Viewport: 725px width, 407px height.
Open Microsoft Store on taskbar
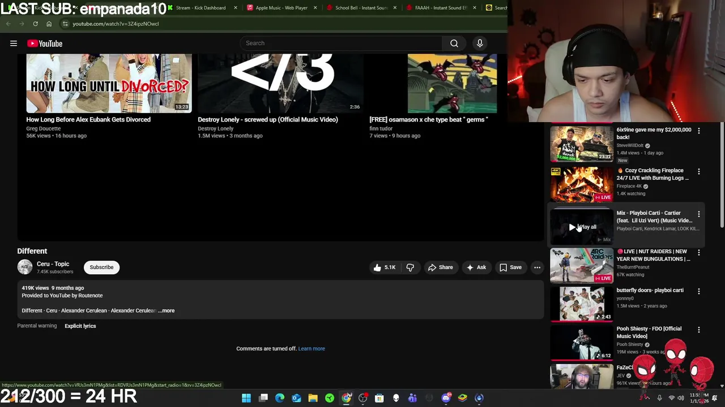point(379,398)
